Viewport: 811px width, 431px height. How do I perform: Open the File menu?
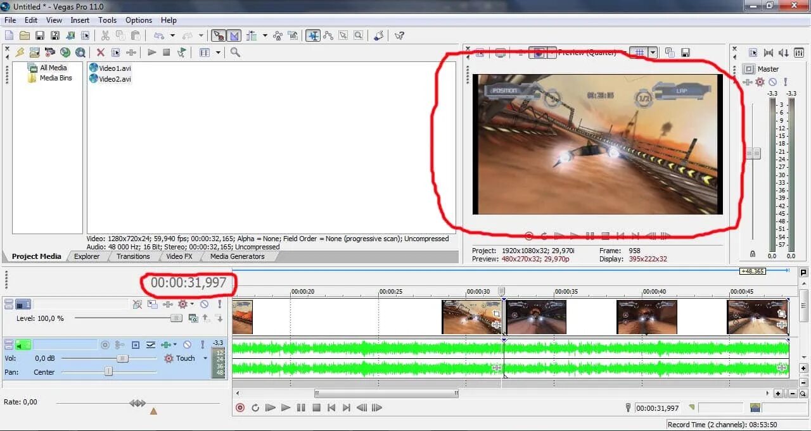click(10, 20)
